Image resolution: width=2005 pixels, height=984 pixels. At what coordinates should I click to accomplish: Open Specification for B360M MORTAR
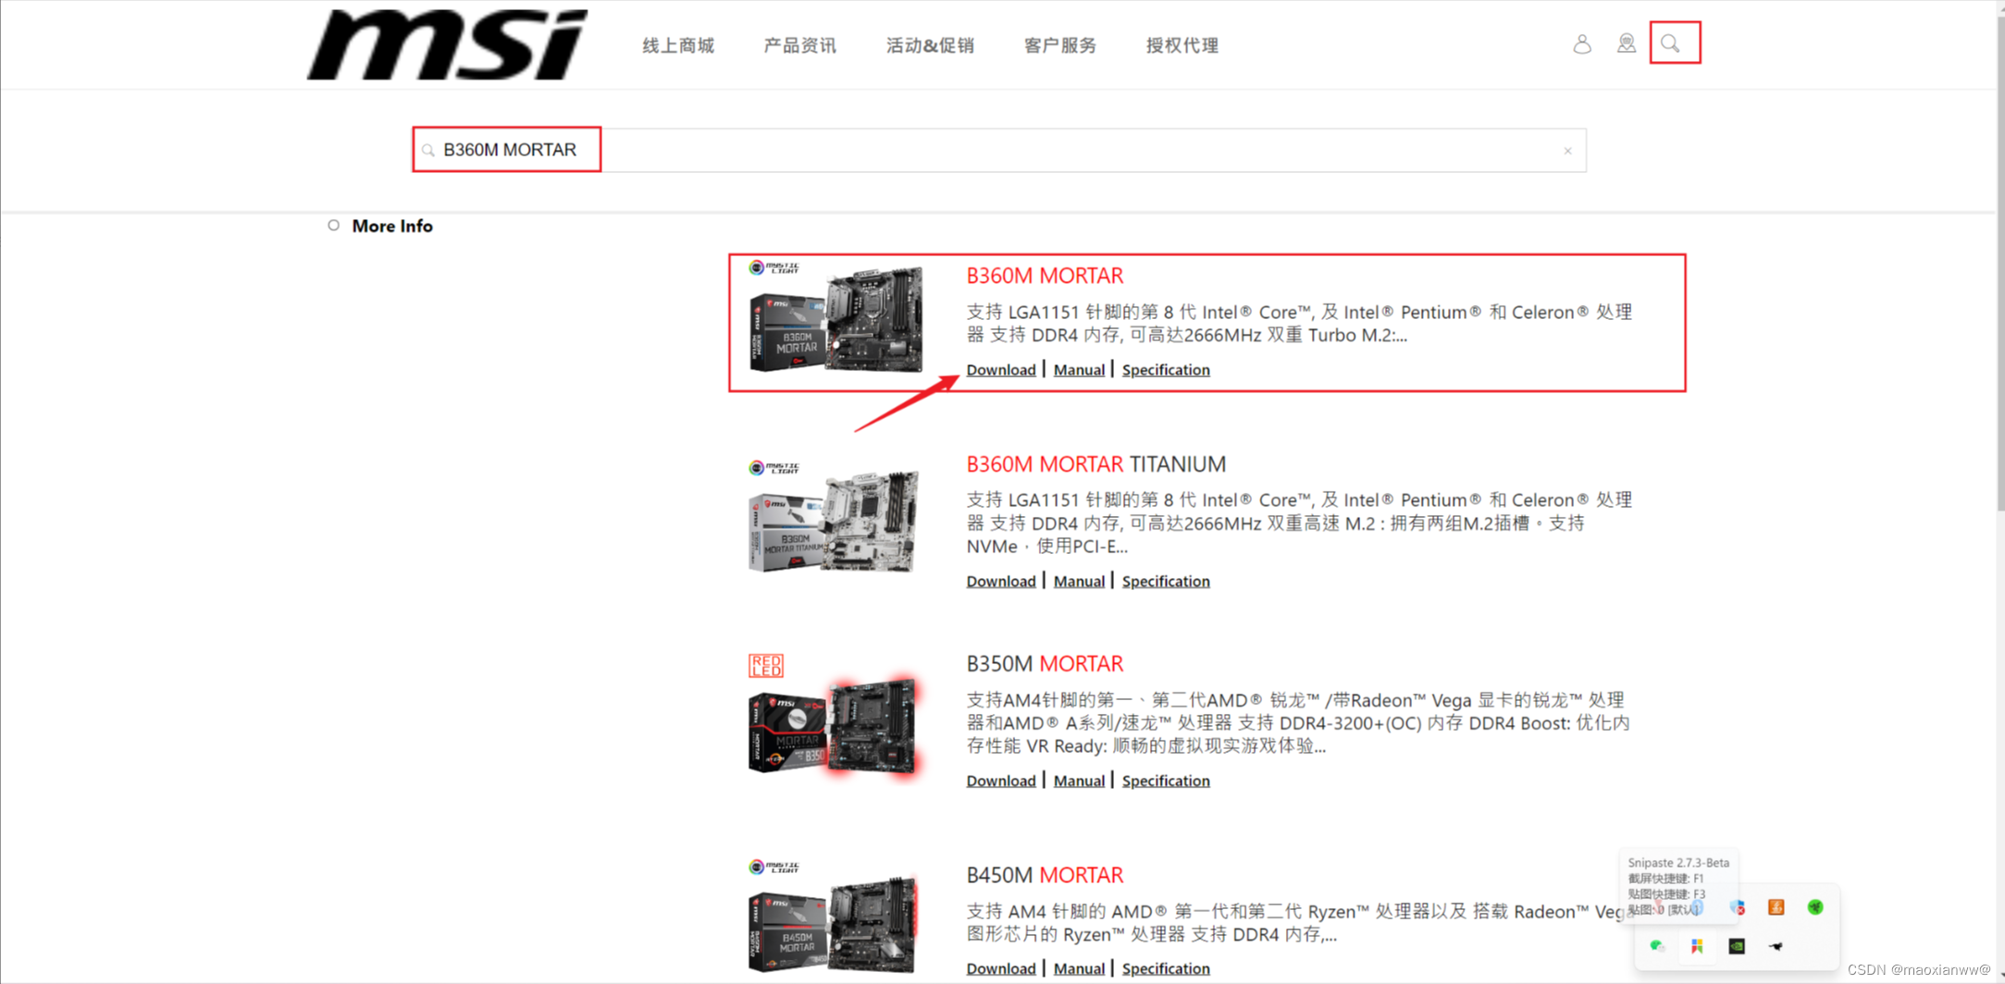[1166, 370]
